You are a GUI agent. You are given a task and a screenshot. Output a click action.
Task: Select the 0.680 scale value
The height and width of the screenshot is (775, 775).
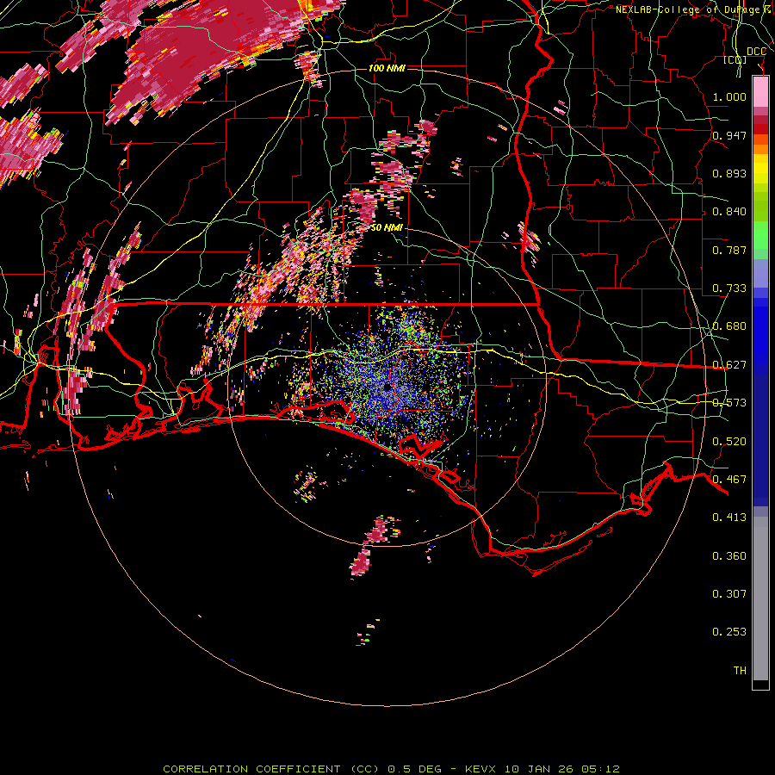coord(729,326)
